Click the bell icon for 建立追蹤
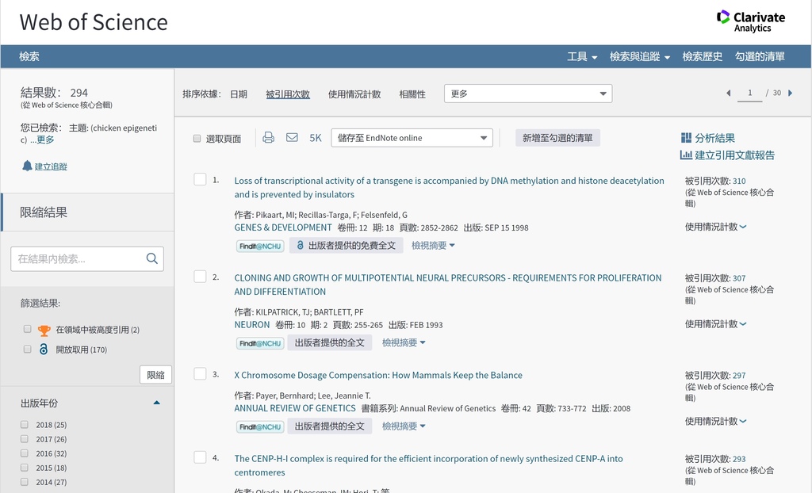Screen dimensions: 812x493 coord(27,166)
